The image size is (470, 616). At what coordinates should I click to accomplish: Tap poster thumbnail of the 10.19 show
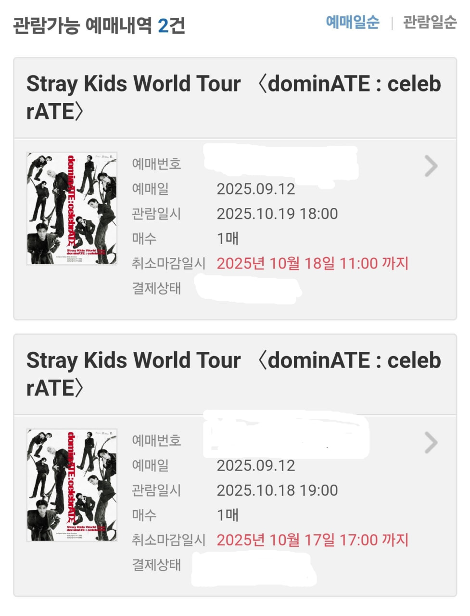72,209
